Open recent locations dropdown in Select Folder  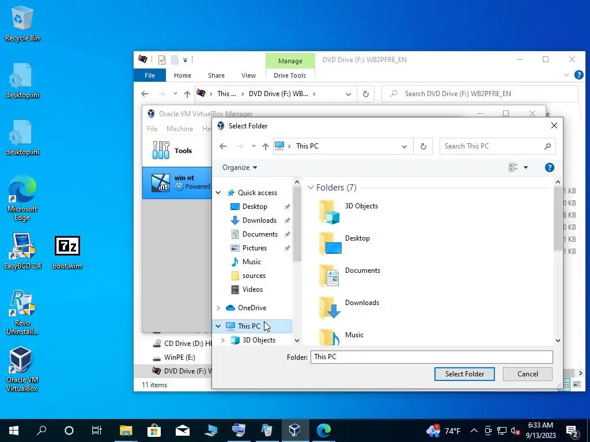(x=254, y=146)
